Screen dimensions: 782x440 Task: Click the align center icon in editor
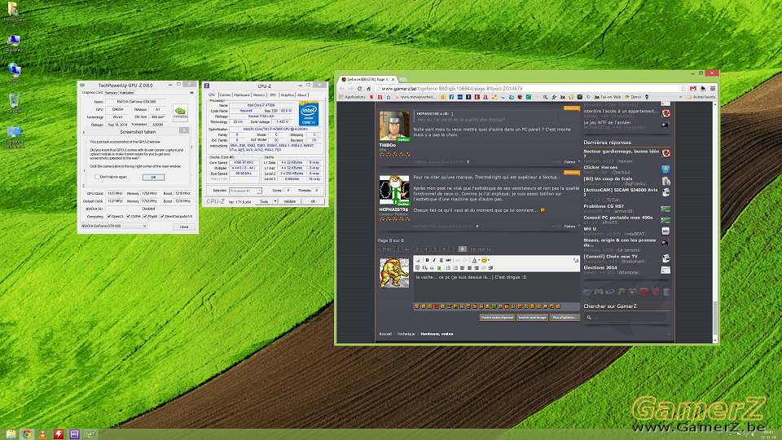click(x=469, y=268)
